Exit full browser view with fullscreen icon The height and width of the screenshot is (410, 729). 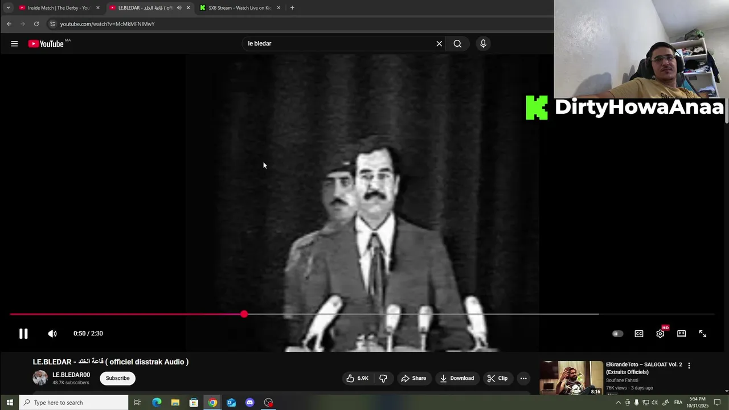[703, 334]
